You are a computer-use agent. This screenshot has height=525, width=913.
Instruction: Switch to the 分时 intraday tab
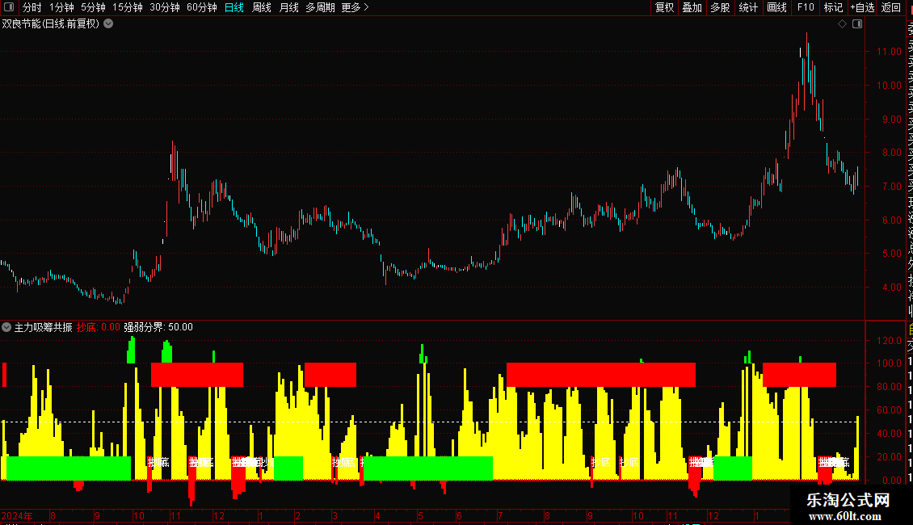point(32,7)
